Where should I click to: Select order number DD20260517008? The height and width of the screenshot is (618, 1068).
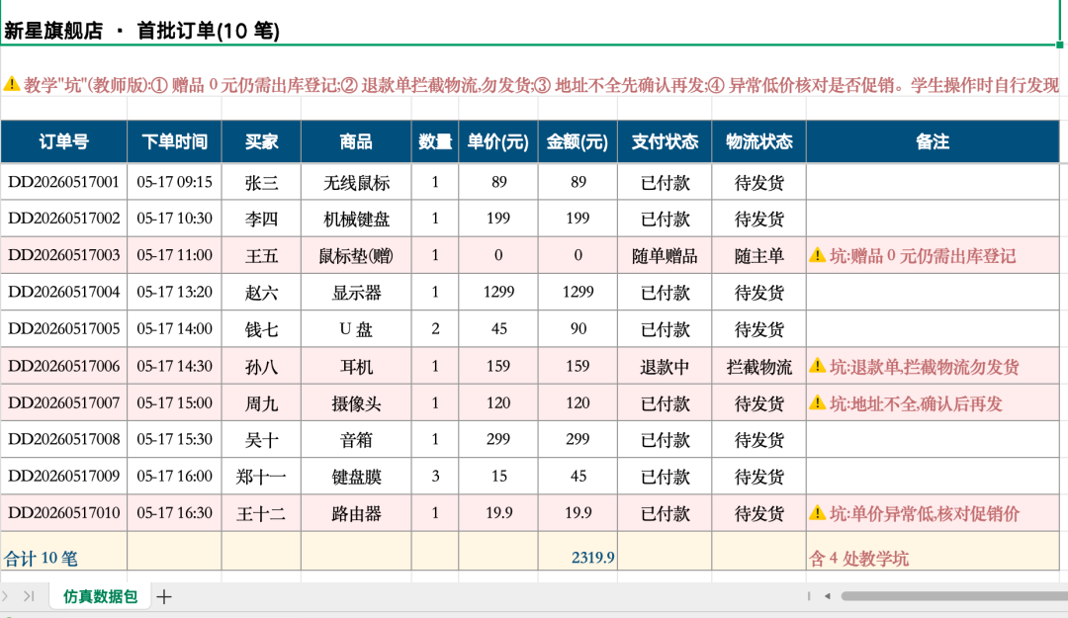click(64, 439)
